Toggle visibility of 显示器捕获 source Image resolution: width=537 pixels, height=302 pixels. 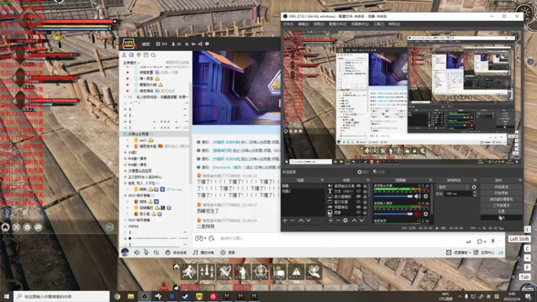pyautogui.click(x=358, y=197)
